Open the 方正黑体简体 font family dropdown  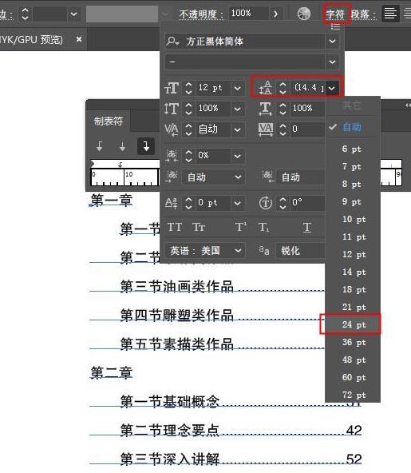point(332,41)
